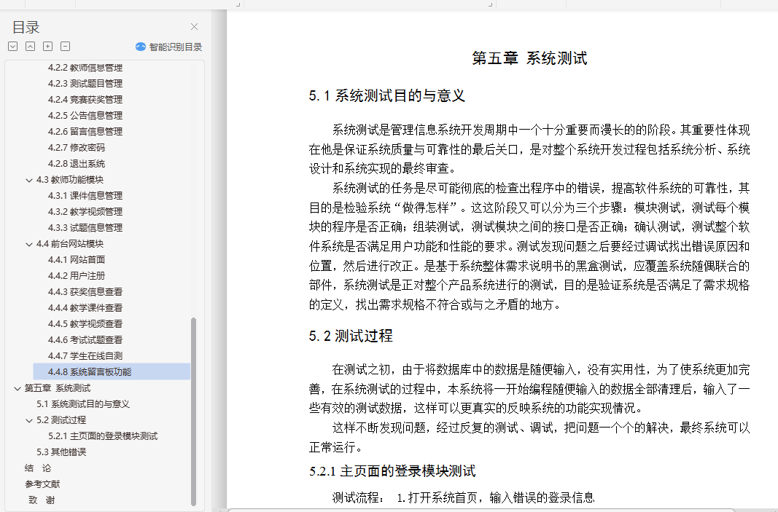Collapse the 5.2 测试过程 section

[28, 420]
